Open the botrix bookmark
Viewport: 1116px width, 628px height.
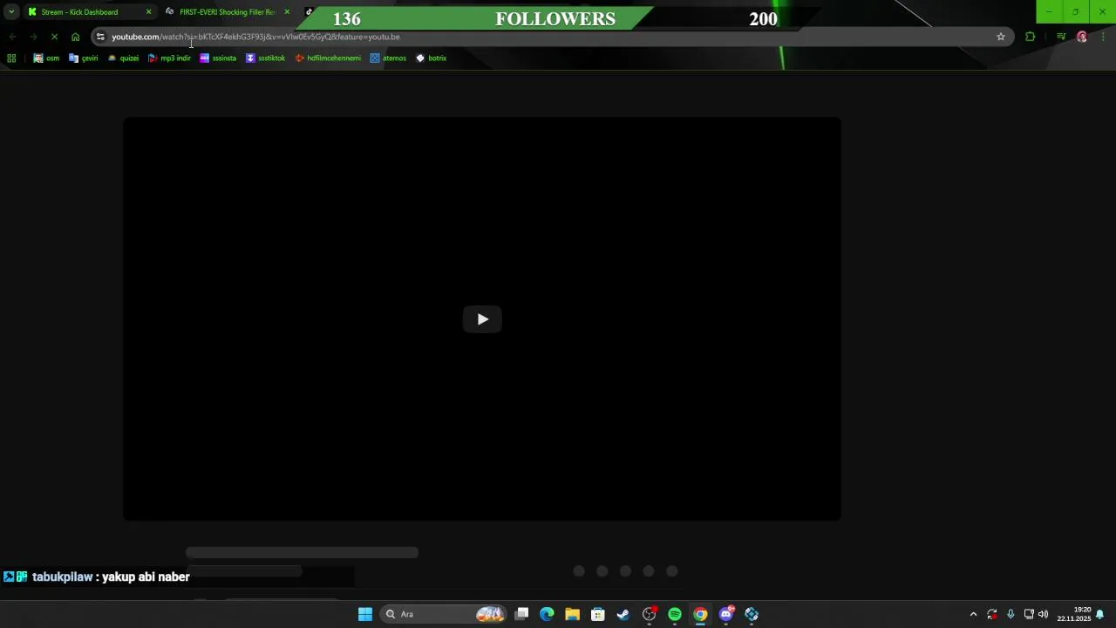pyautogui.click(x=431, y=58)
